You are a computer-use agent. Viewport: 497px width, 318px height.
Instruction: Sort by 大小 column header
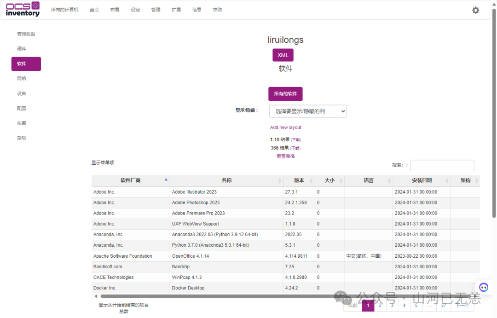click(x=329, y=180)
